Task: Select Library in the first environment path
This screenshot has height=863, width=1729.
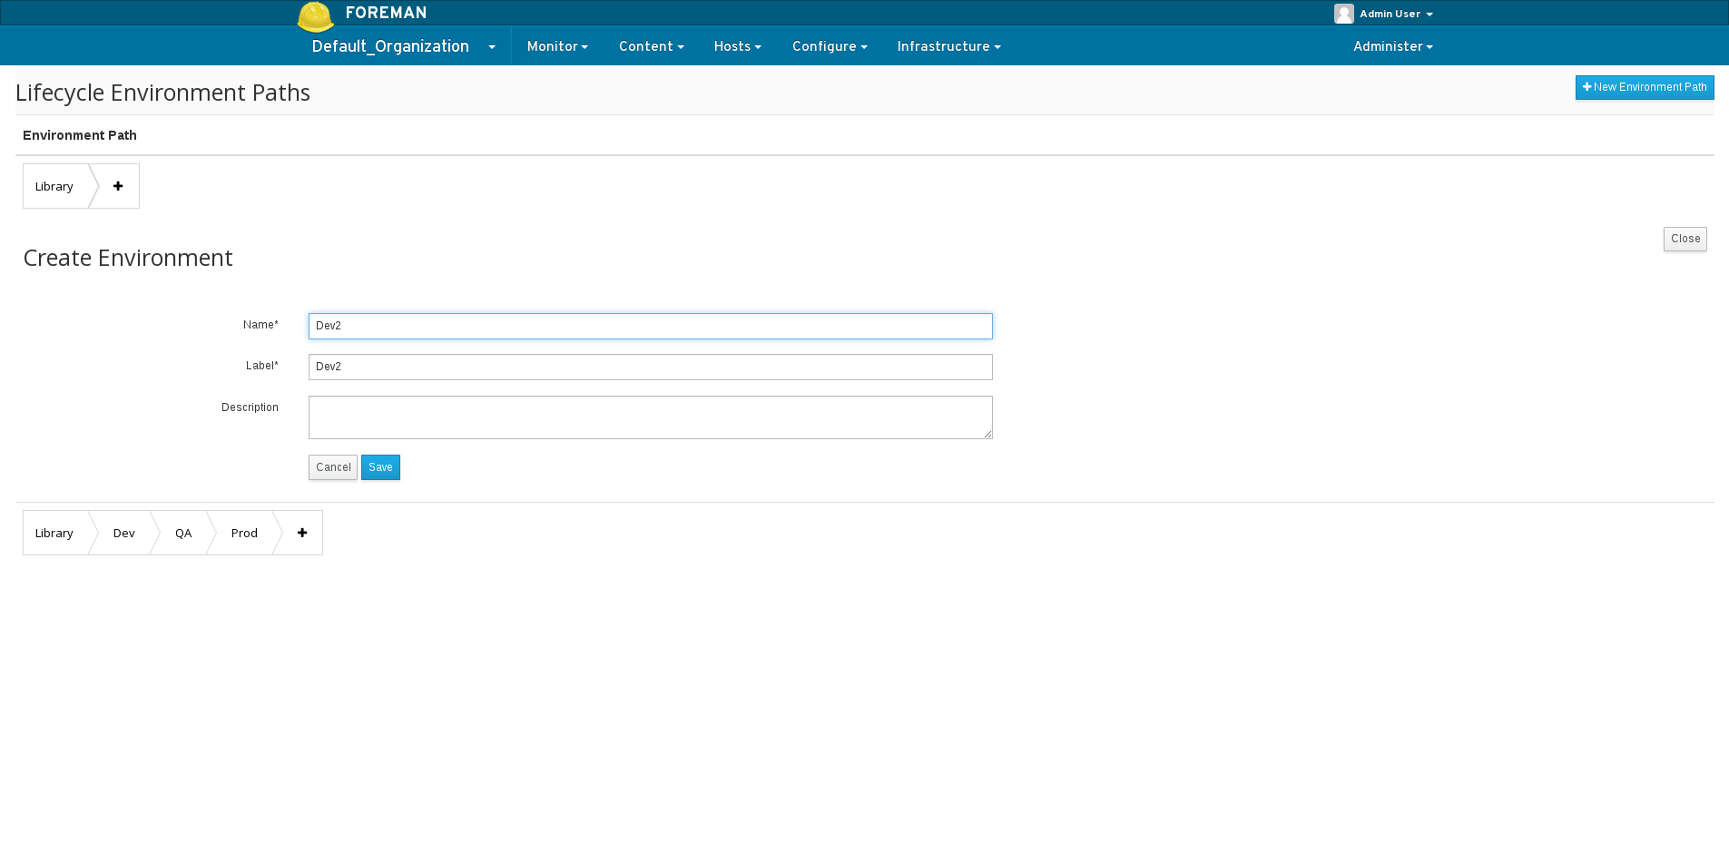Action: pyautogui.click(x=54, y=186)
